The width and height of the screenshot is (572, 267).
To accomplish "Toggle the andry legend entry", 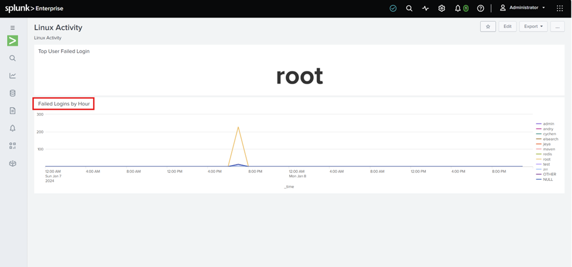I will 544,129.
